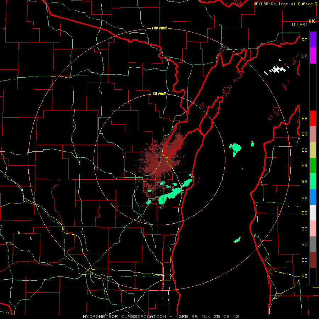Click the 'HHC' product label
This screenshot has width=319, height=319.
(x=312, y=21)
